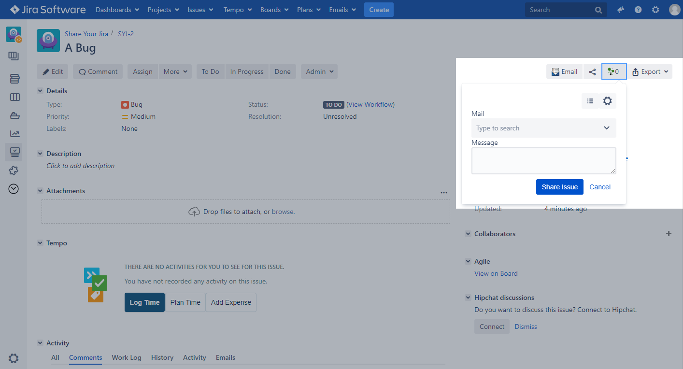Viewport: 683px width, 369px height.
Task: Collapse the Details section
Action: pyautogui.click(x=40, y=91)
